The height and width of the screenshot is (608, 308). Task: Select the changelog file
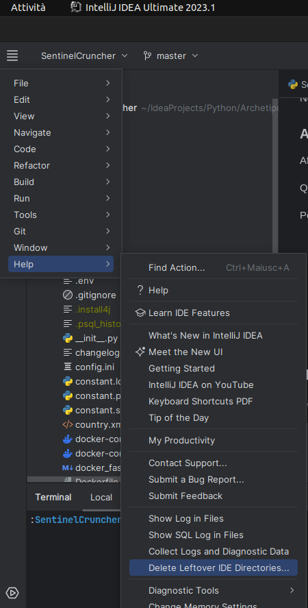click(97, 352)
